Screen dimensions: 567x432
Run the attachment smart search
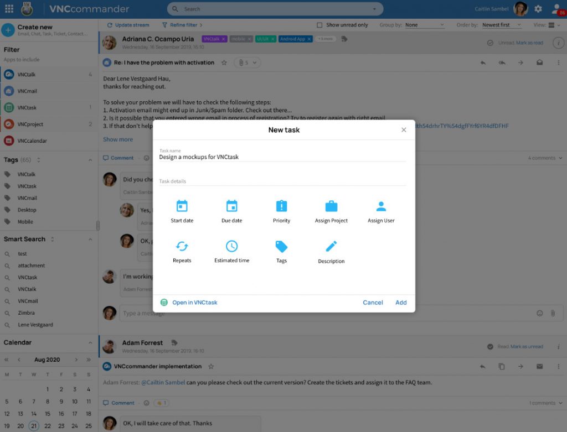(x=31, y=266)
